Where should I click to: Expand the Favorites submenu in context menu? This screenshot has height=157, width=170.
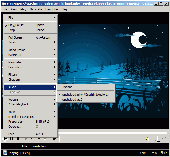coord(30,67)
